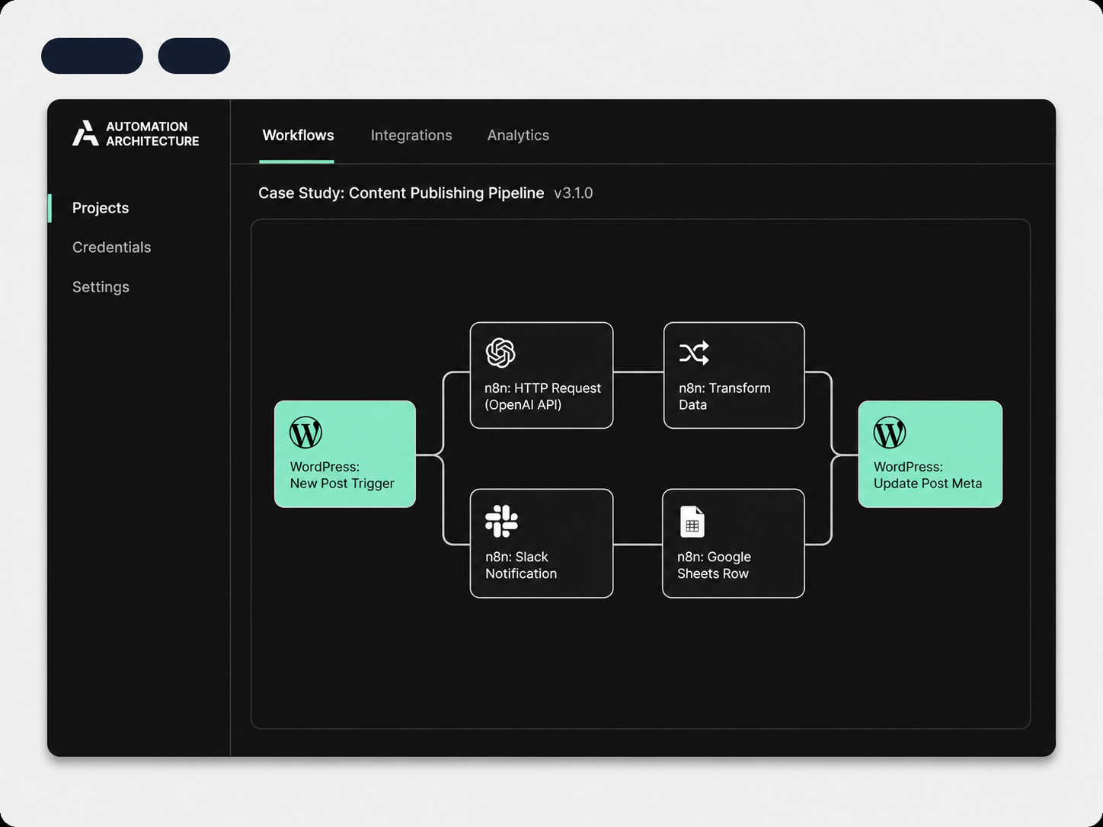The height and width of the screenshot is (827, 1103).
Task: Click the WordPress icon in New Post Trigger node
Action: [305, 433]
